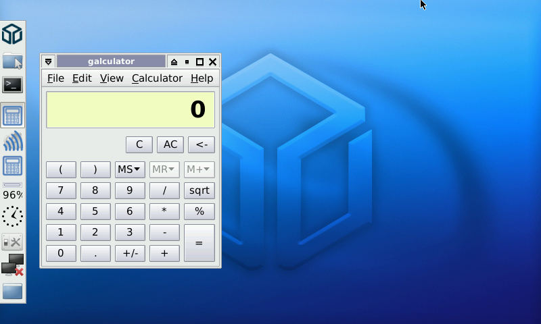
Task: Click the - subtraction button
Action: coord(164,232)
